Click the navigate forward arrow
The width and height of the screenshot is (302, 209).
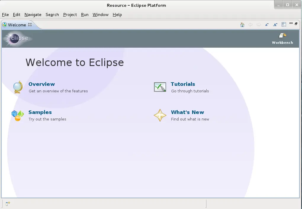(259, 25)
